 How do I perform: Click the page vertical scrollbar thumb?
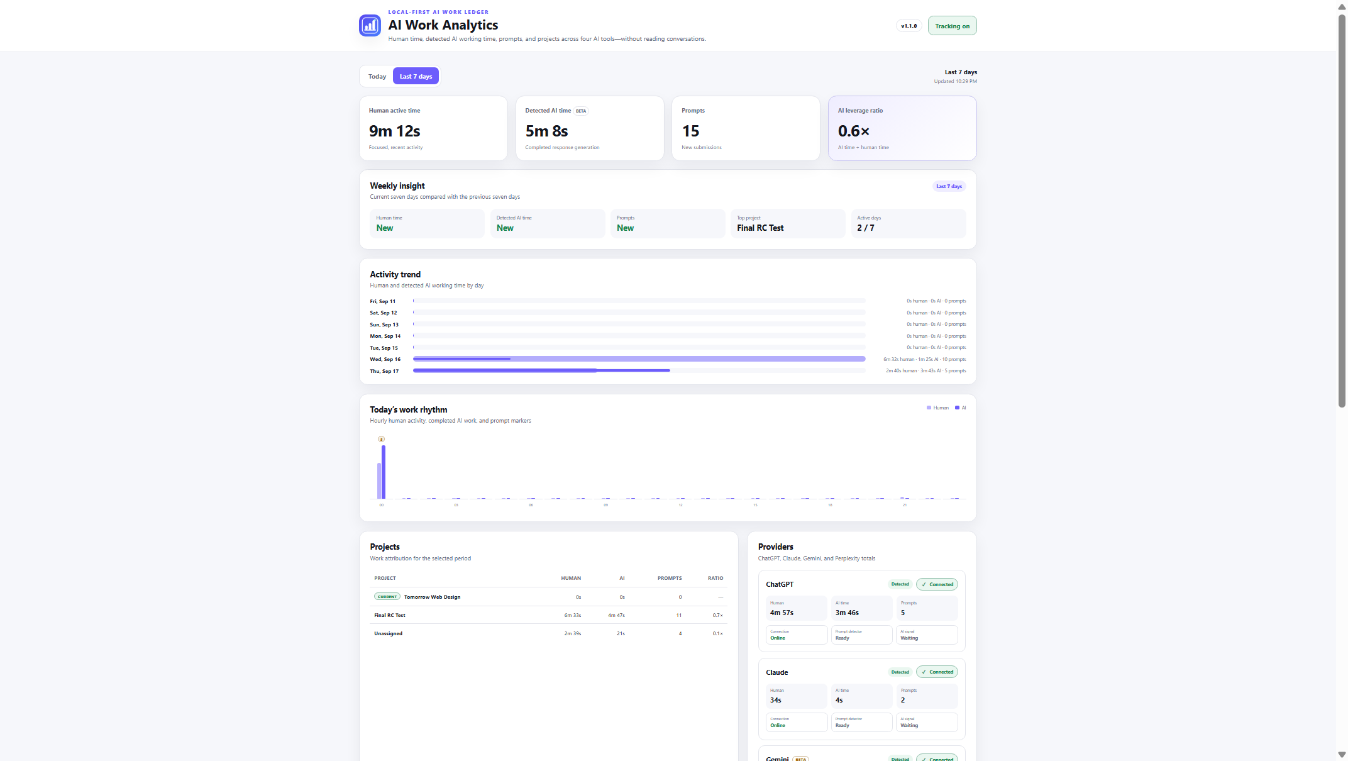coord(1342,211)
